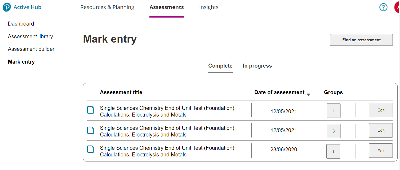Click Edit for the first 12/05/2021 assessment
This screenshot has height=170, width=400.
pyautogui.click(x=381, y=110)
